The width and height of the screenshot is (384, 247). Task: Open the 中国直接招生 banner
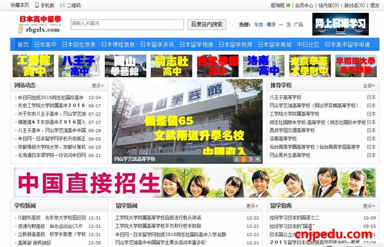[x=195, y=182]
